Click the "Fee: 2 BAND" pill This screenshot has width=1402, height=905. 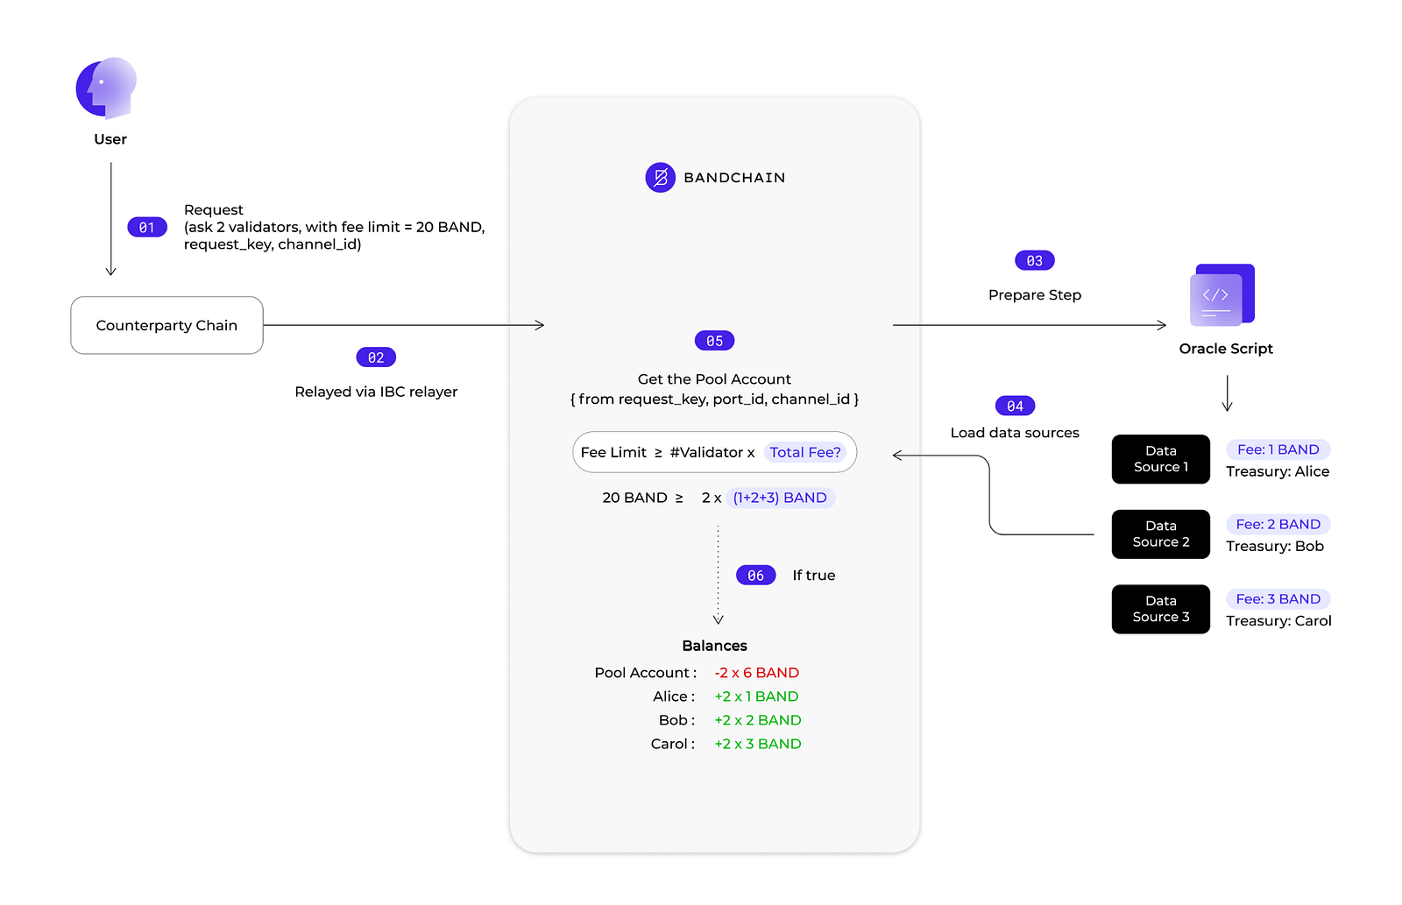click(x=1278, y=524)
